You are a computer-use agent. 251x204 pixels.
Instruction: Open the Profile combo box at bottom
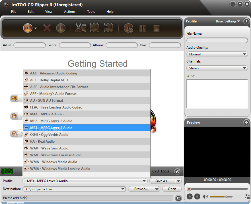(x=85, y=181)
